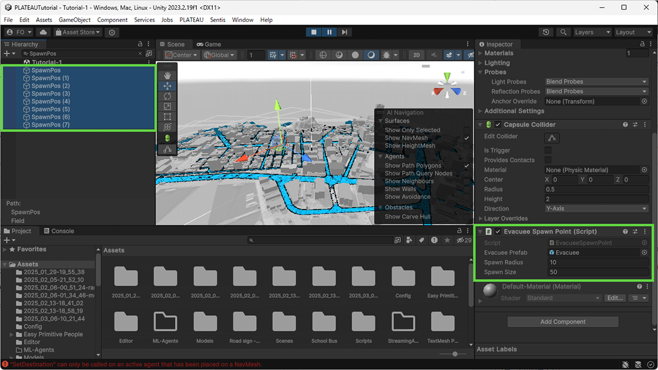Click the wireframe draw mode icon
Screen dimensions: 658x370
click(x=323, y=55)
